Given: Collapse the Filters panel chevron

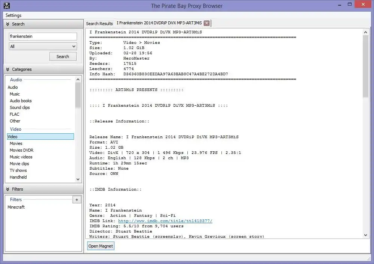Looking at the screenshot, I should (x=7, y=189).
